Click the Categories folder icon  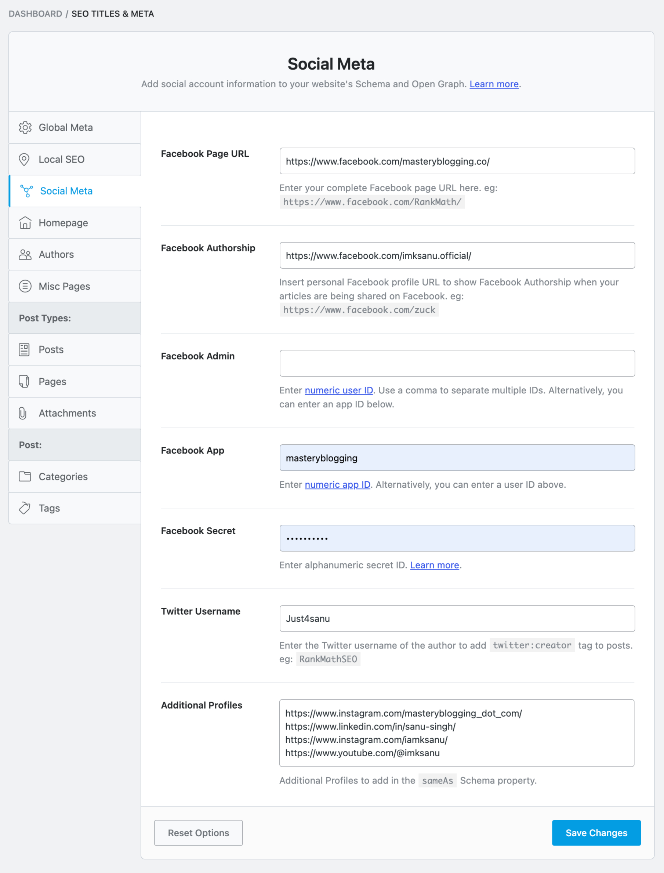25,476
